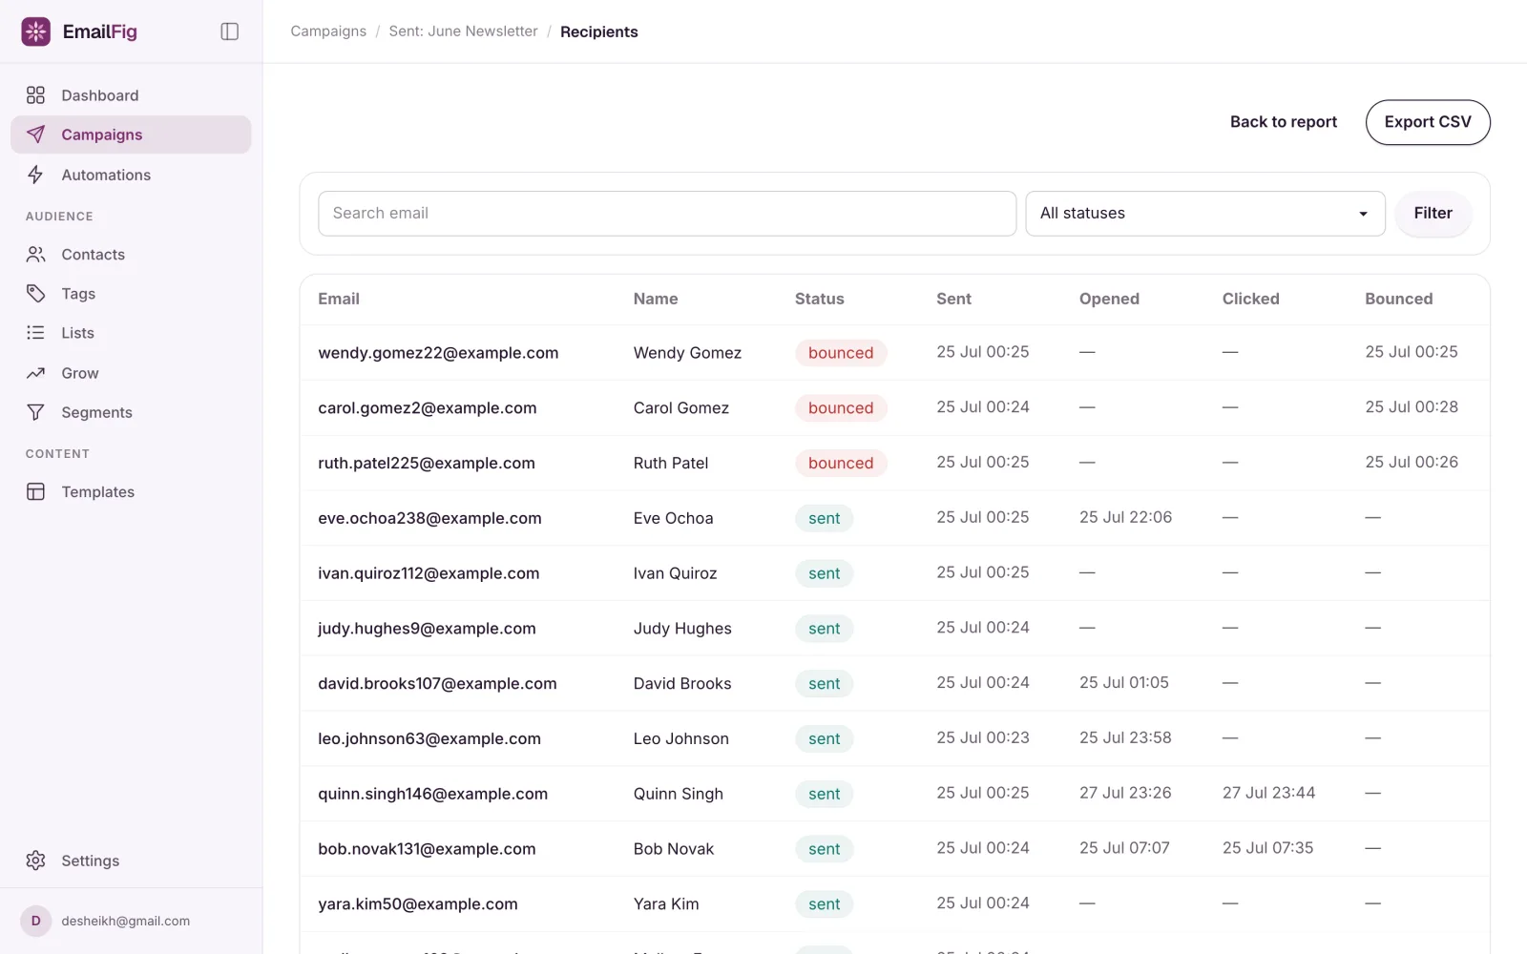Click Back to report link
The image size is (1527, 954).
point(1283,122)
